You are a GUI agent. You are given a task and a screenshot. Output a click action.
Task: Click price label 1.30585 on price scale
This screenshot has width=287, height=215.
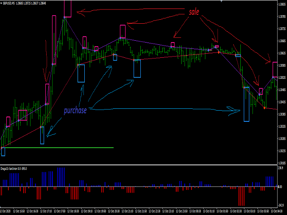(x=282, y=65)
